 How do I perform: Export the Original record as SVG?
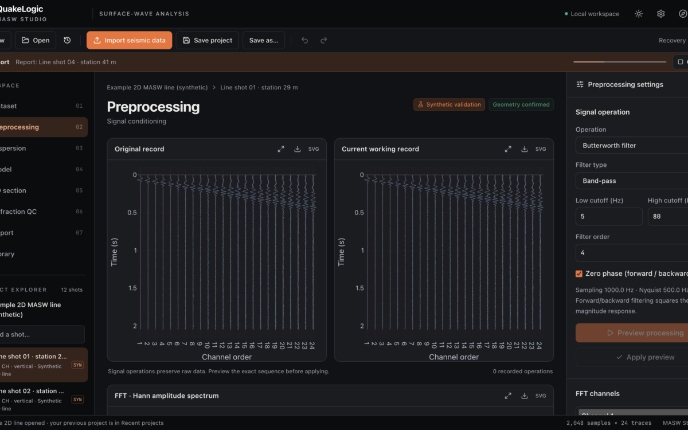(x=314, y=149)
